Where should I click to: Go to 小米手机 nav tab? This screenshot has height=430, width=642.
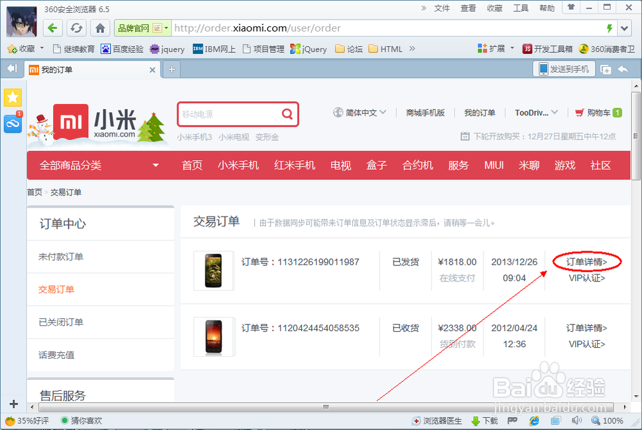(238, 165)
